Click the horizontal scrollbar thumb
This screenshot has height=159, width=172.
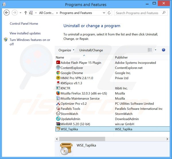82,139
